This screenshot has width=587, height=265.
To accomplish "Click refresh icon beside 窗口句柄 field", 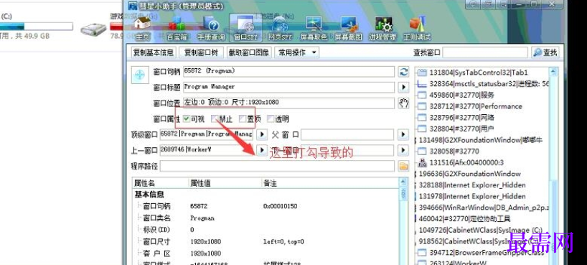I will (403, 72).
